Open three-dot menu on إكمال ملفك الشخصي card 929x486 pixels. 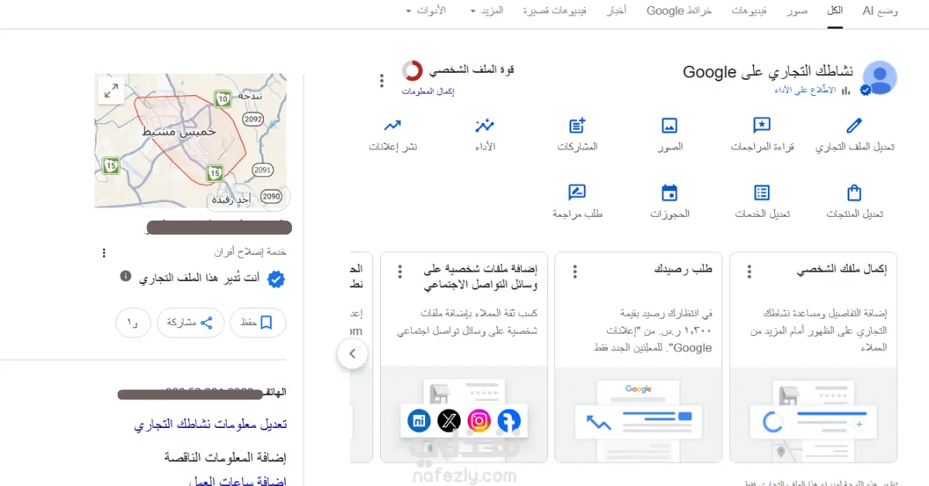point(749,272)
